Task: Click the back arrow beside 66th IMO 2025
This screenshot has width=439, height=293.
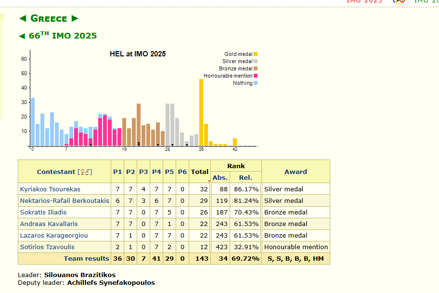Action: point(22,36)
